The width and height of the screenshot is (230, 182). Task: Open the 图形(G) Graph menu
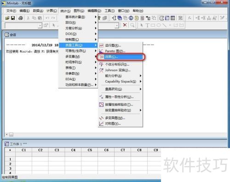pos(79,11)
